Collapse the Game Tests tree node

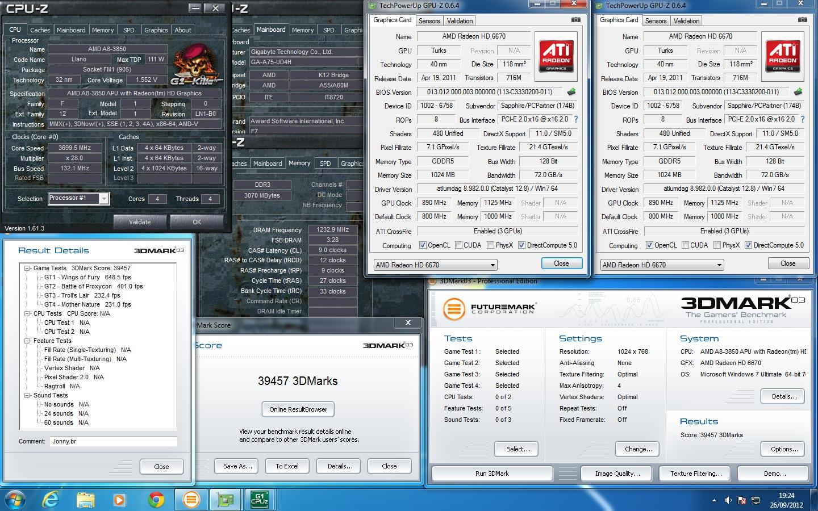(27, 268)
